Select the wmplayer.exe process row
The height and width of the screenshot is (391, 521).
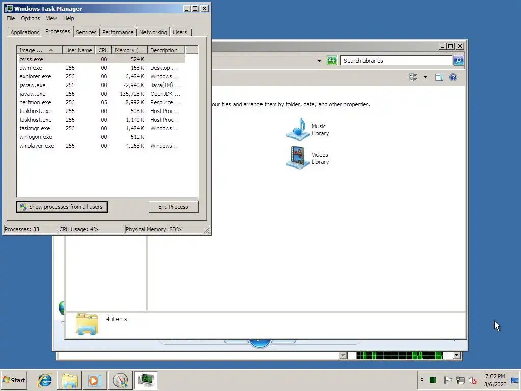[x=101, y=145]
